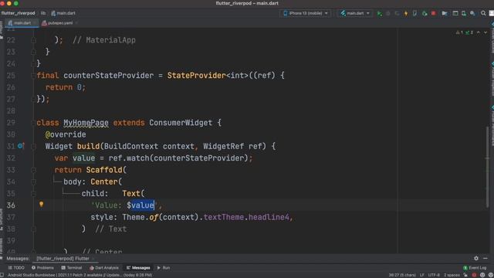Open the Device Manager icon in toolbar
This screenshot has width=494, height=278.
coord(464,13)
